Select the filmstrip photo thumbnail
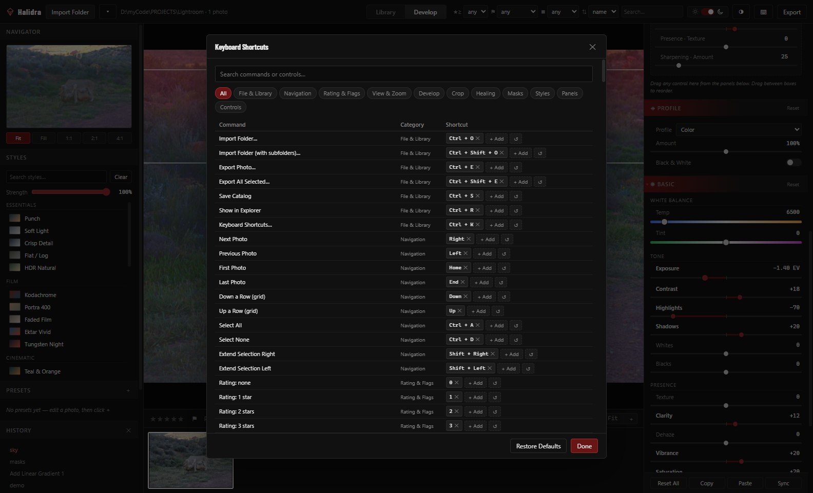 (191, 460)
